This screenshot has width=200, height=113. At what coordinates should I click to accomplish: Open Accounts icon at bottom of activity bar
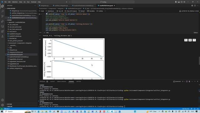pyautogui.click(x=2, y=100)
